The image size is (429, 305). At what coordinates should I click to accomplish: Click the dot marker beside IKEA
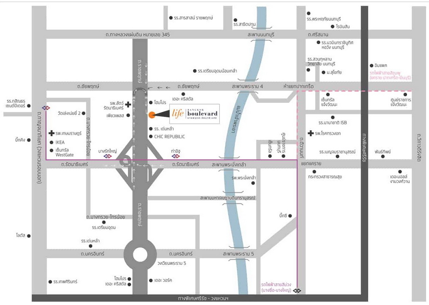pyautogui.click(x=51, y=142)
